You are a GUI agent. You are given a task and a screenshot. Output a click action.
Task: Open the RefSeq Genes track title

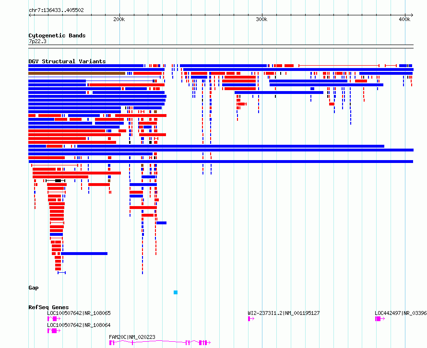click(x=48, y=307)
